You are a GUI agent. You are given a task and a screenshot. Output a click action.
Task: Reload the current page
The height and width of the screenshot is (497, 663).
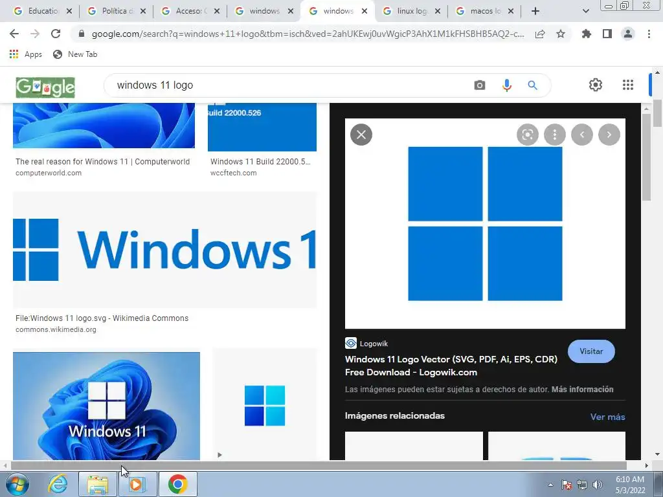pos(56,34)
